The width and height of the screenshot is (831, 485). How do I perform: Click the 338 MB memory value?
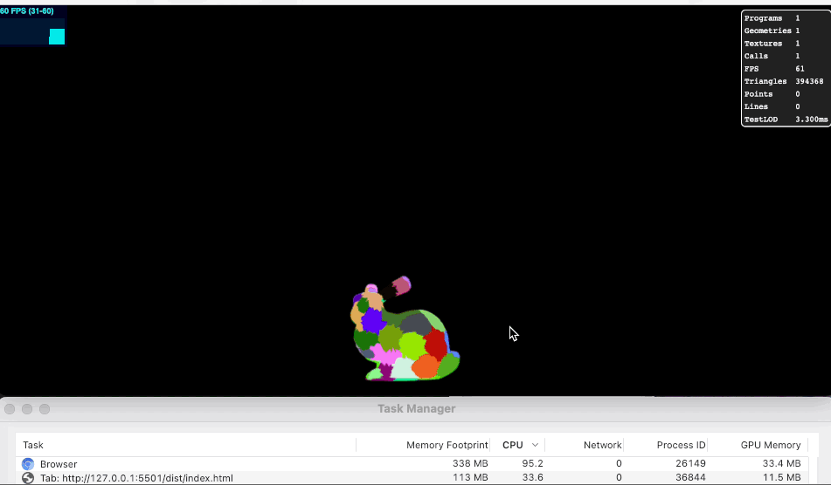click(x=470, y=463)
